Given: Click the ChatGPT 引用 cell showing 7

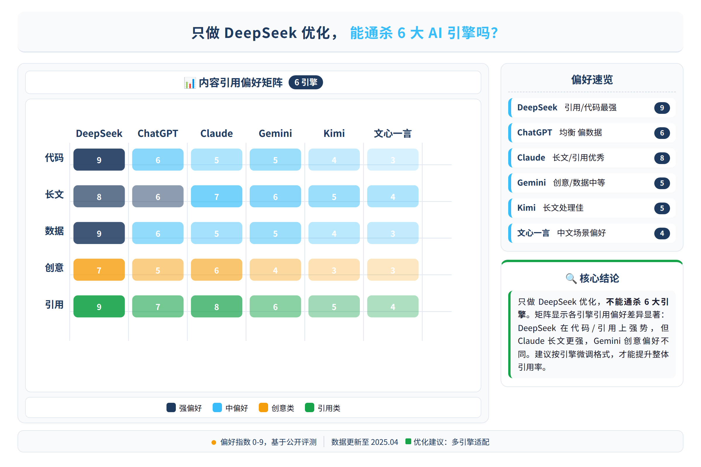Looking at the screenshot, I should click(158, 306).
